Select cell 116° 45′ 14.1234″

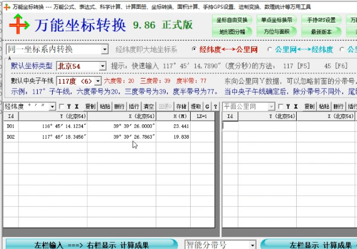(x=53, y=126)
